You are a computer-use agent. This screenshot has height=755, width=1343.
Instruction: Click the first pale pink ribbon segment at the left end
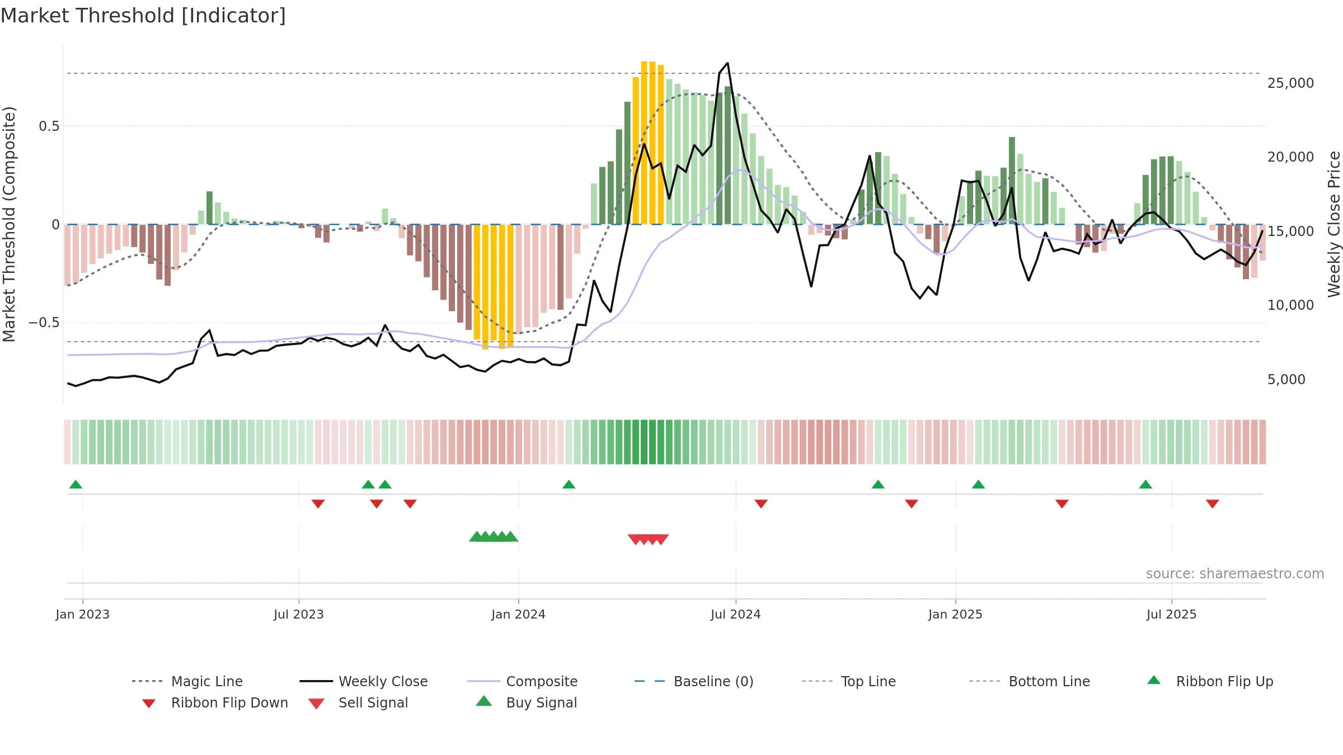point(67,442)
